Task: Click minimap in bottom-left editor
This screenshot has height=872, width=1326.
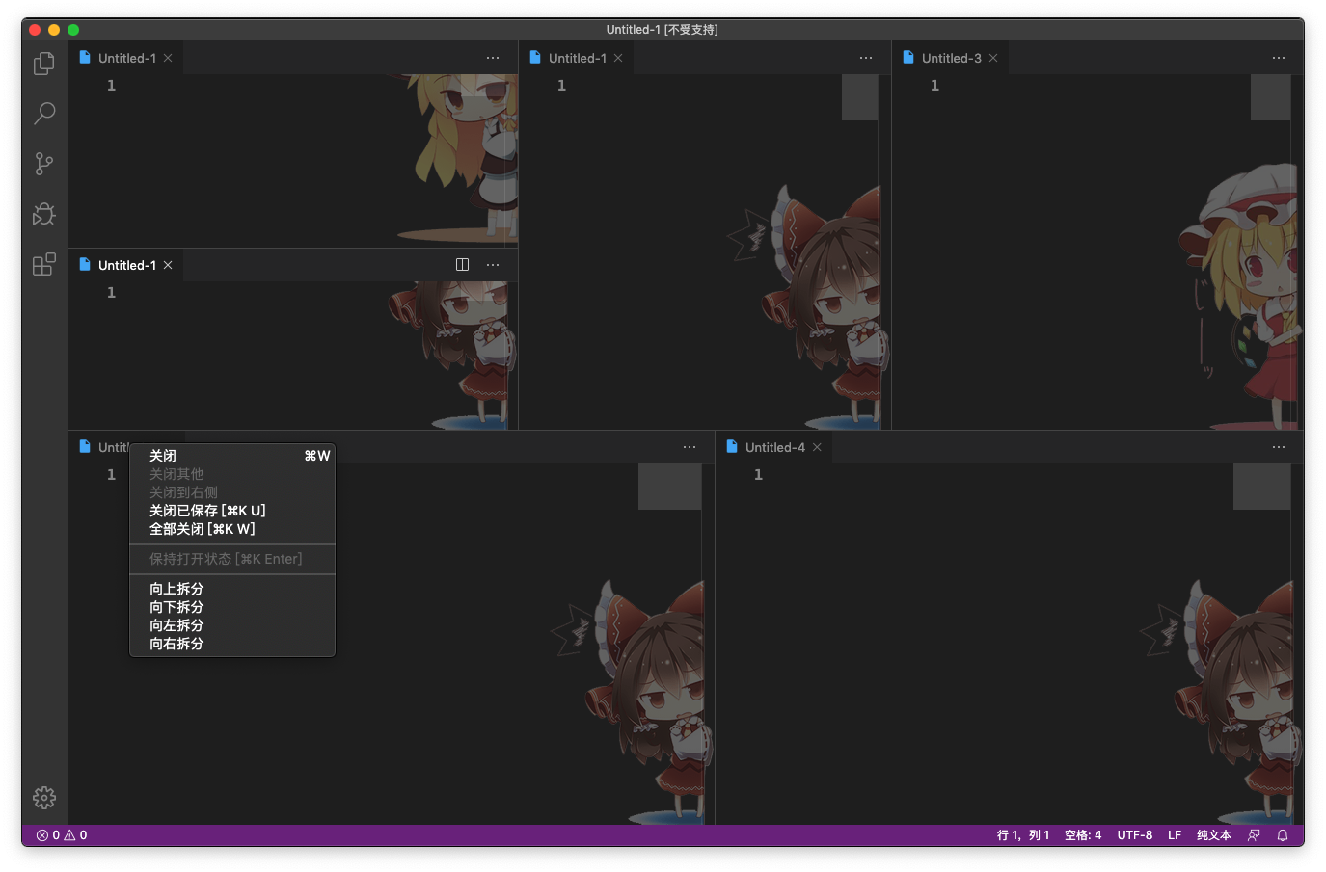Action: (x=669, y=487)
